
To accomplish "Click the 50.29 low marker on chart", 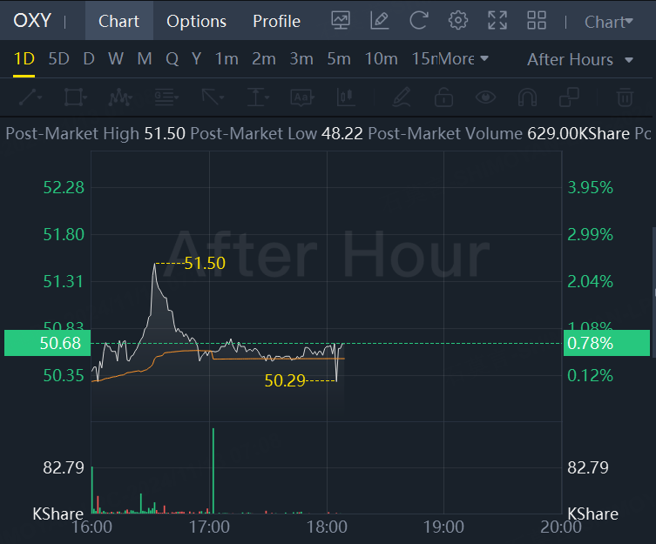I will click(285, 380).
